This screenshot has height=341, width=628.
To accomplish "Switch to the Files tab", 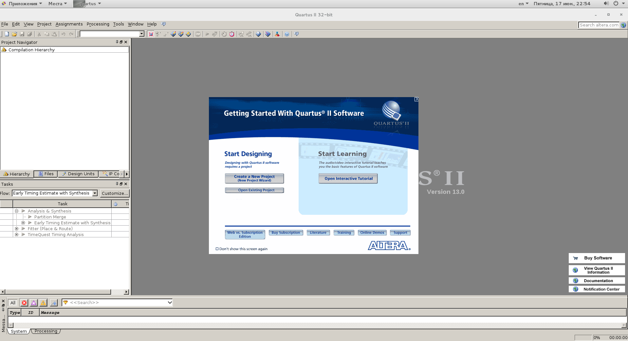I will [x=46, y=174].
